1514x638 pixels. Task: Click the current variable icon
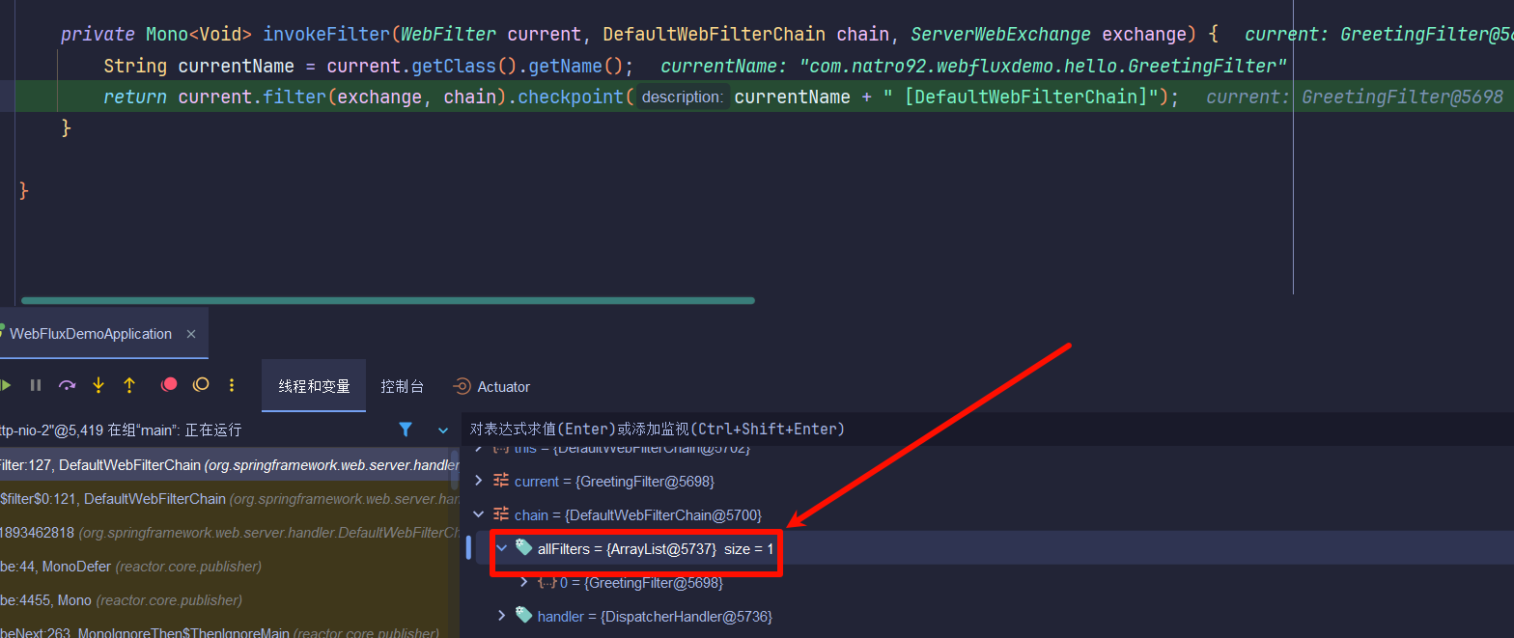(x=501, y=481)
